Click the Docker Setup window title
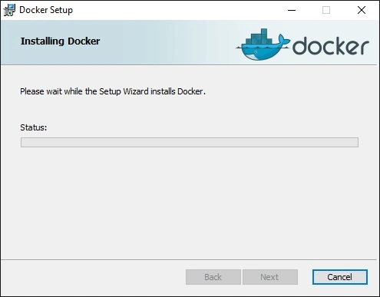The image size is (380, 297). (x=46, y=10)
